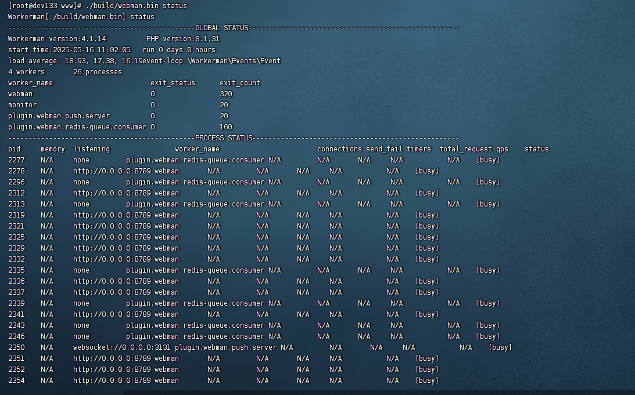Image resolution: width=635 pixels, height=395 pixels.
Task: Click the 'pid' column header
Action: point(14,149)
